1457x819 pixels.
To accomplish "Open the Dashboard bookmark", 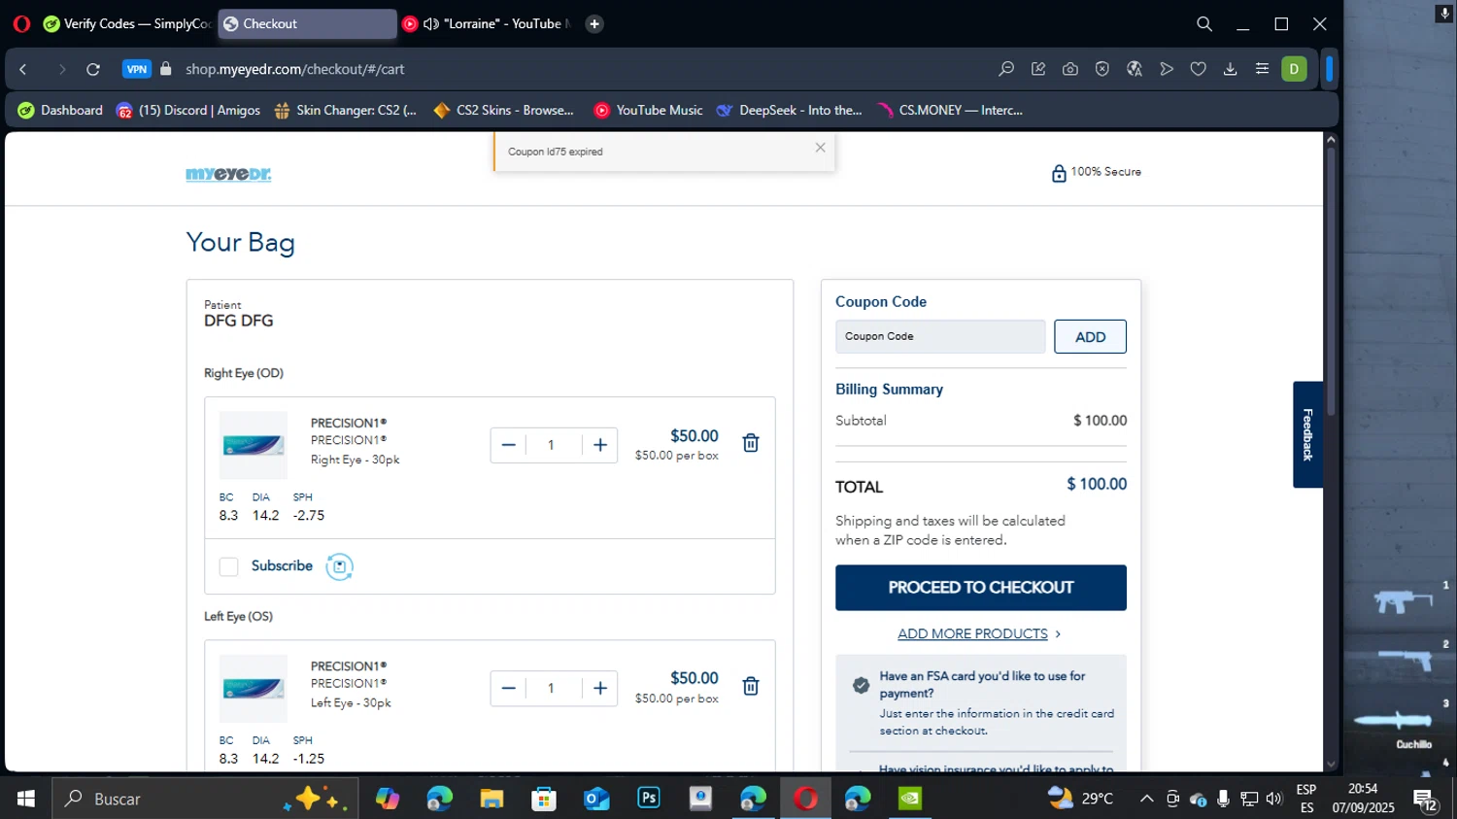I will (60, 111).
